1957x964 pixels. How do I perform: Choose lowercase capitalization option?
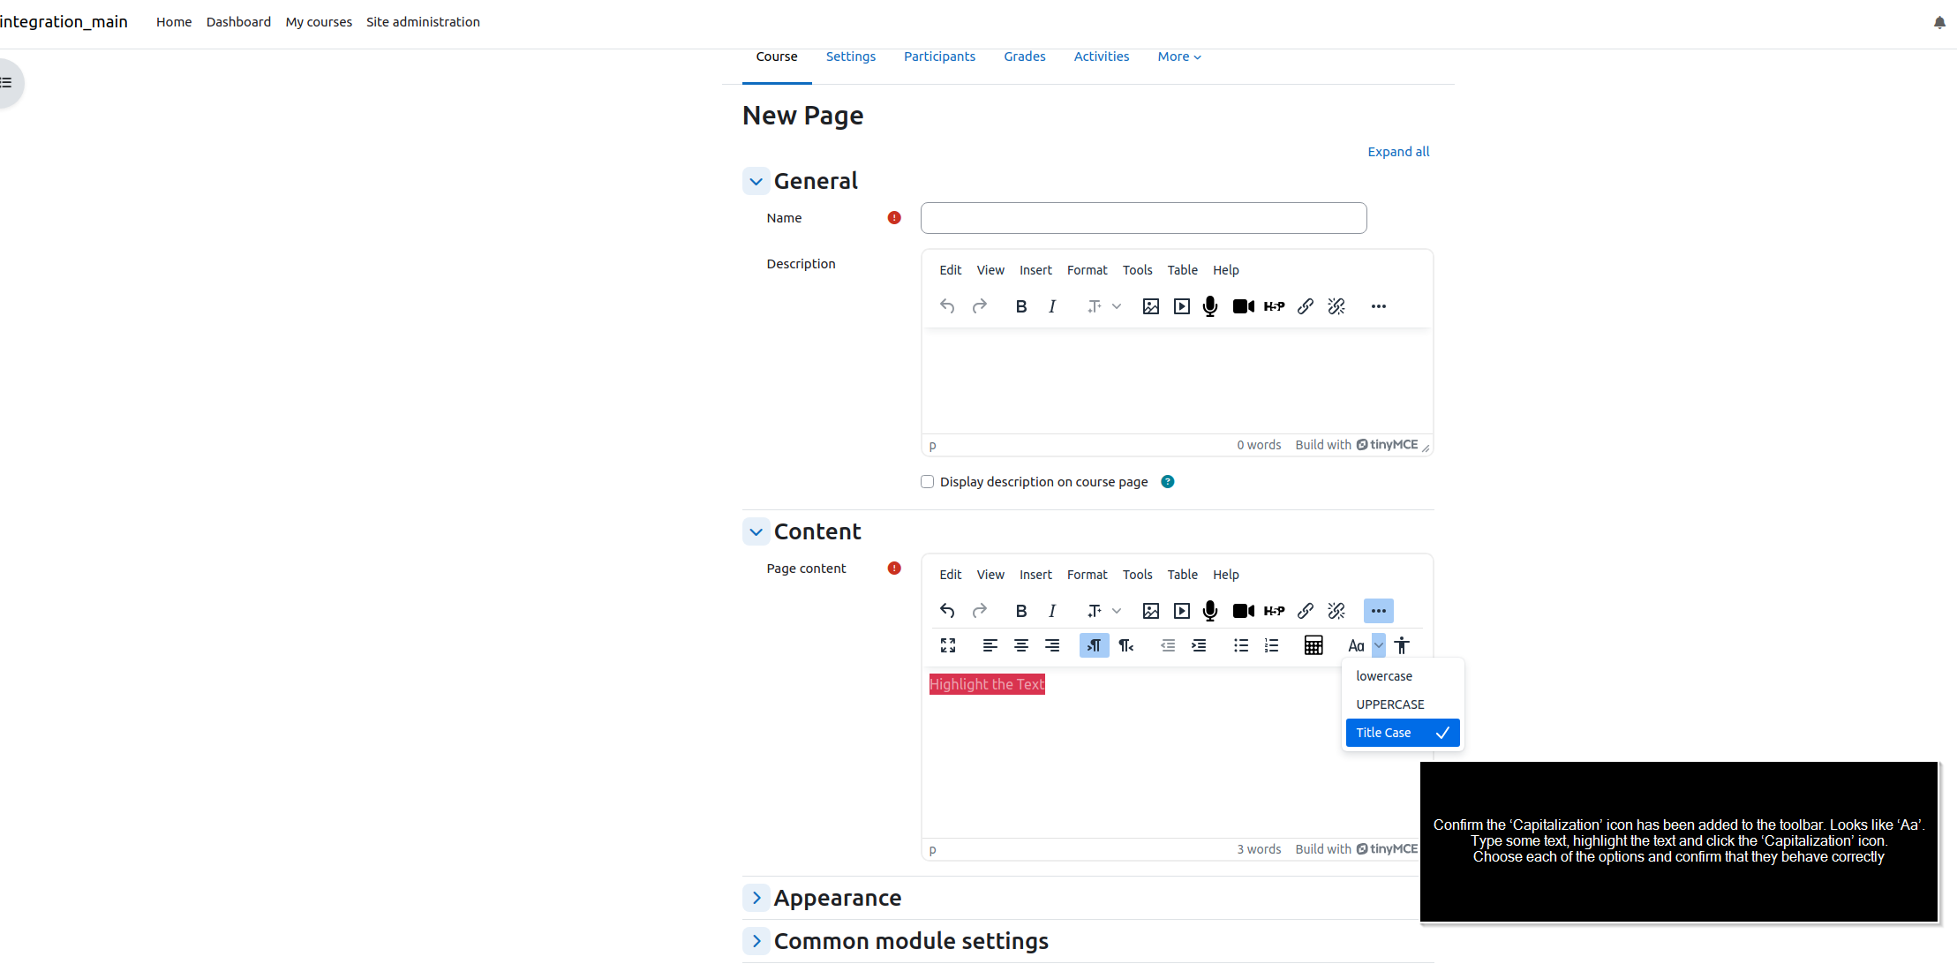(1403, 676)
